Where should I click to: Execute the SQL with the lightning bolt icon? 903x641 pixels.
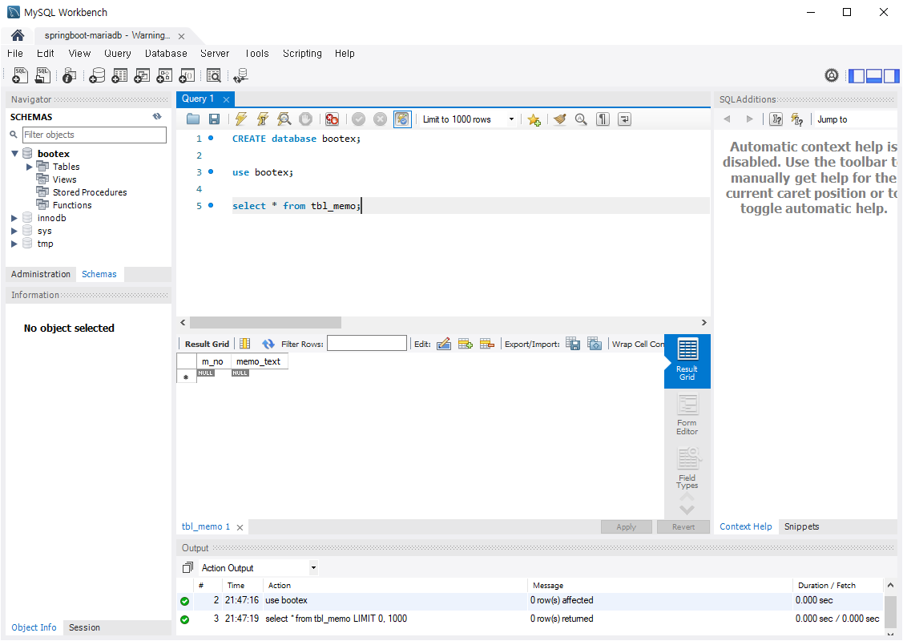[240, 119]
